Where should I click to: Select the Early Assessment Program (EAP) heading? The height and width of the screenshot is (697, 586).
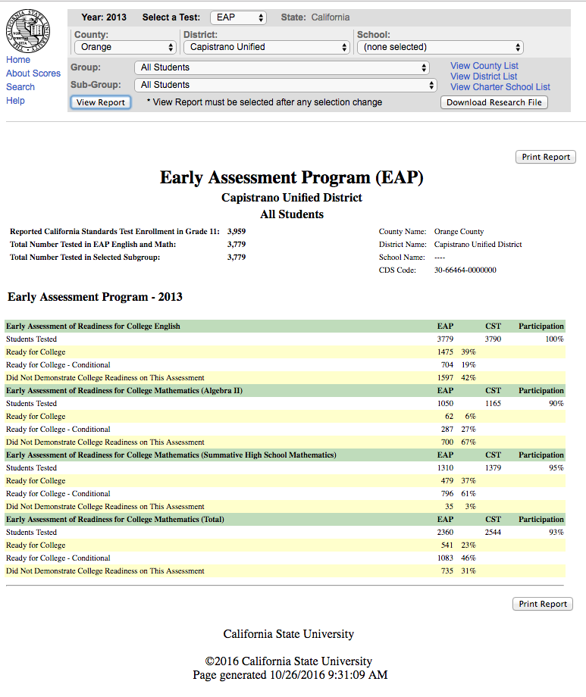tap(292, 177)
